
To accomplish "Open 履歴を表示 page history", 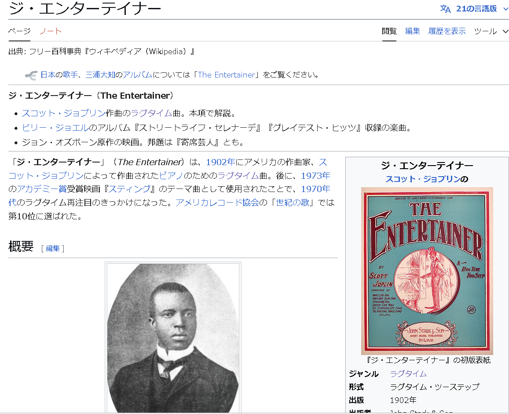I will point(447,31).
